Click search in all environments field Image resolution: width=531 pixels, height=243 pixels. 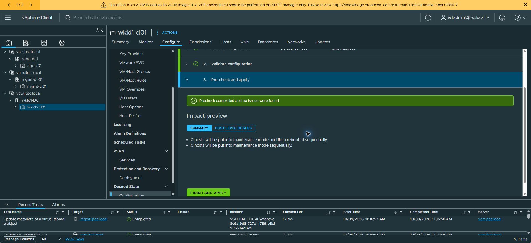(x=98, y=18)
